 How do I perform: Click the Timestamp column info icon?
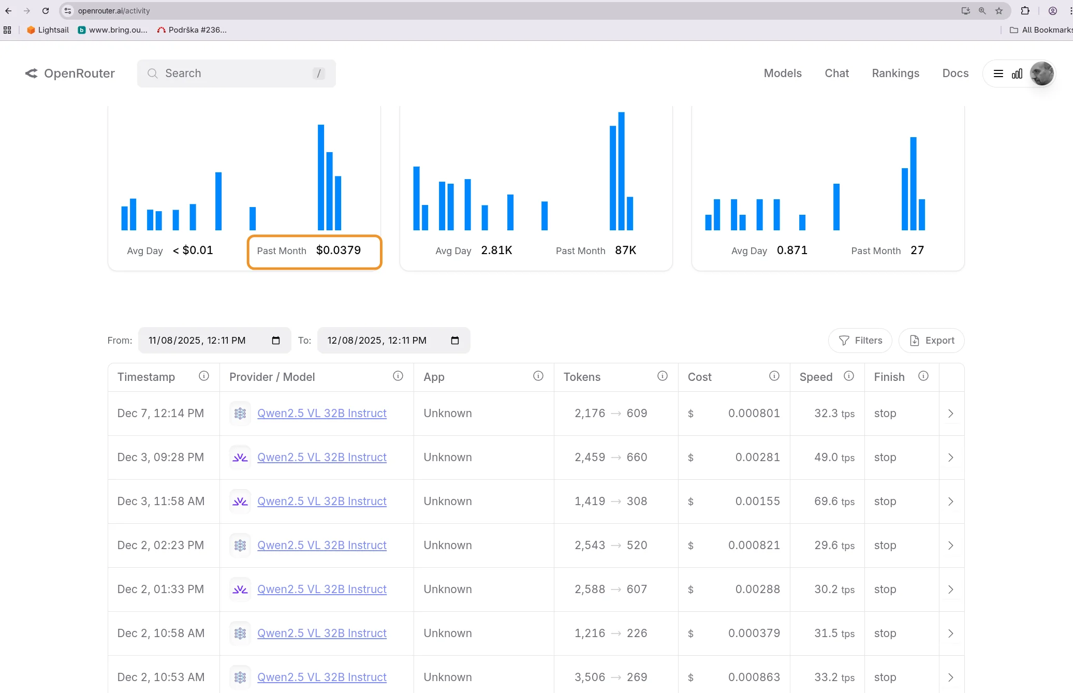pyautogui.click(x=204, y=376)
